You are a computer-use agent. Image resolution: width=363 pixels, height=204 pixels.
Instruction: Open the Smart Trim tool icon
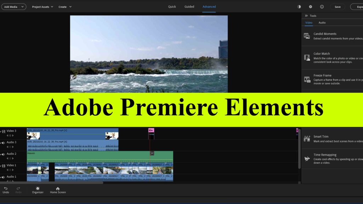pos(307,138)
